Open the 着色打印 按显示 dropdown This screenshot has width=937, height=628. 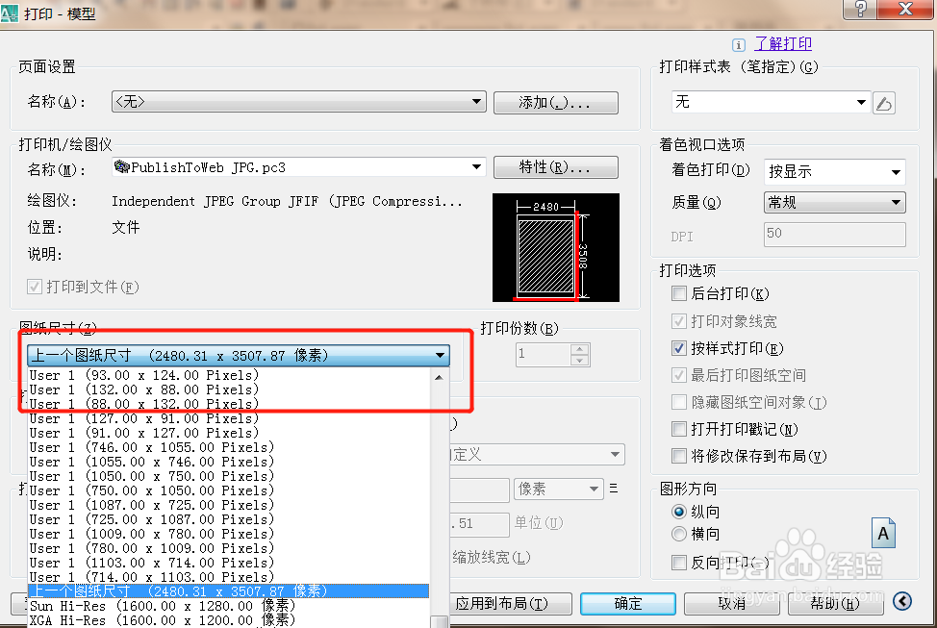[x=835, y=172]
